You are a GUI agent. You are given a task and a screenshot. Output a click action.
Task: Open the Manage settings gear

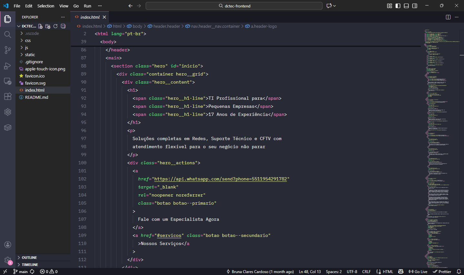[8, 260]
